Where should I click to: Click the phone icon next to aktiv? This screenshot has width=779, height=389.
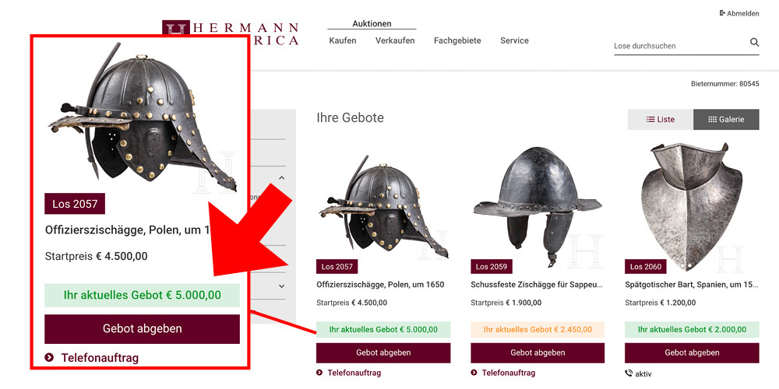pyautogui.click(x=629, y=373)
